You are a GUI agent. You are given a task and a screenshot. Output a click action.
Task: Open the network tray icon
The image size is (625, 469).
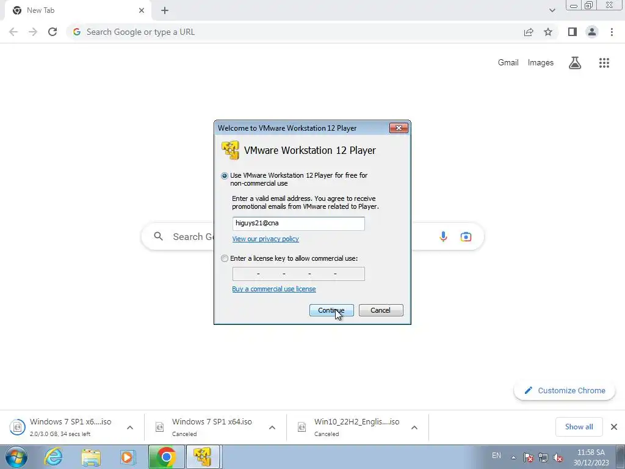tap(543, 457)
